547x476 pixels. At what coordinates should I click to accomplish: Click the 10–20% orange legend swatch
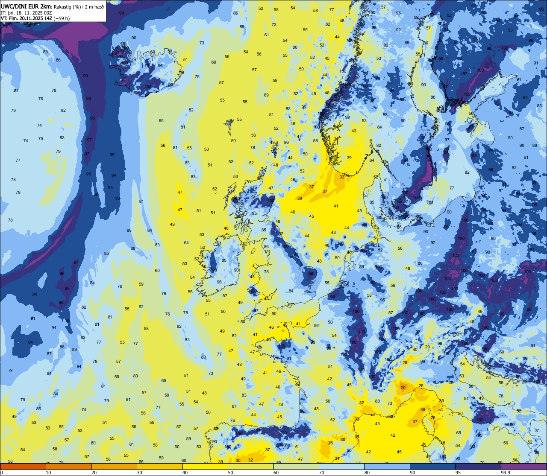tap(68, 466)
